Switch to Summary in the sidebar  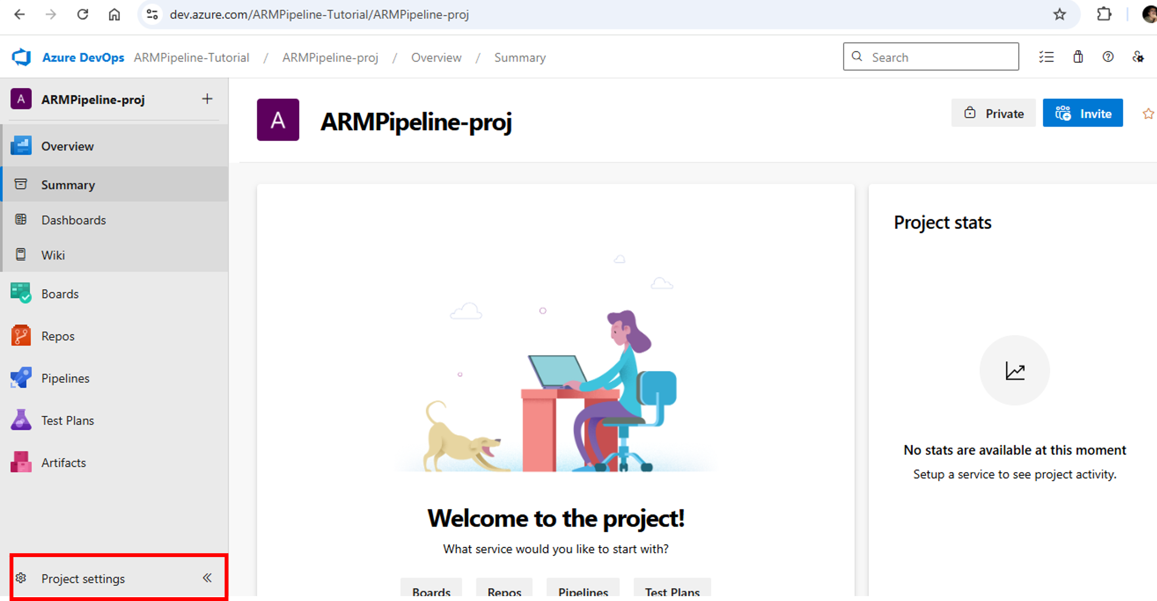pos(68,185)
